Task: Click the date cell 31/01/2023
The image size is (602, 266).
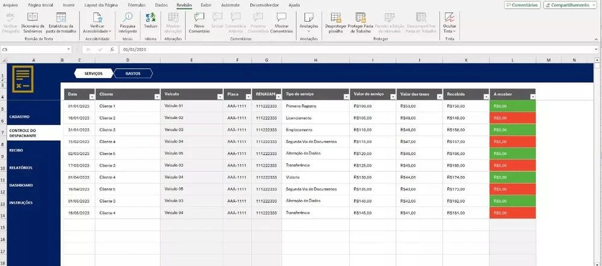Action: pos(79,130)
